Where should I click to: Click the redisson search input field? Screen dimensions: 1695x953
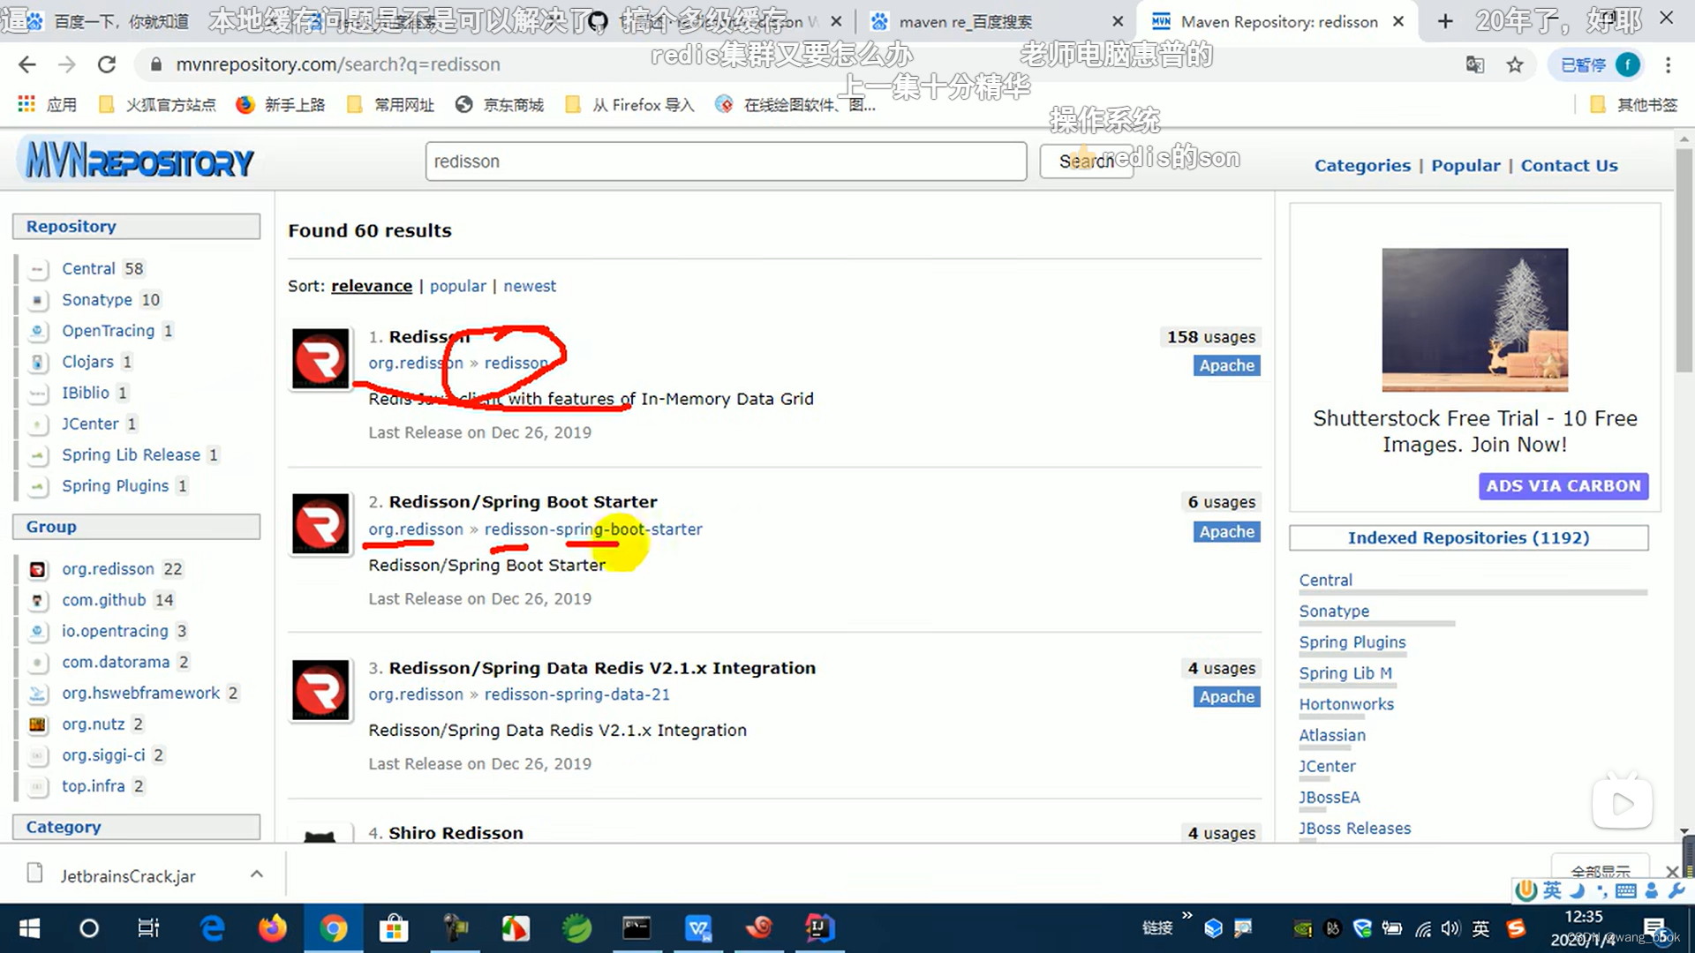[726, 161]
